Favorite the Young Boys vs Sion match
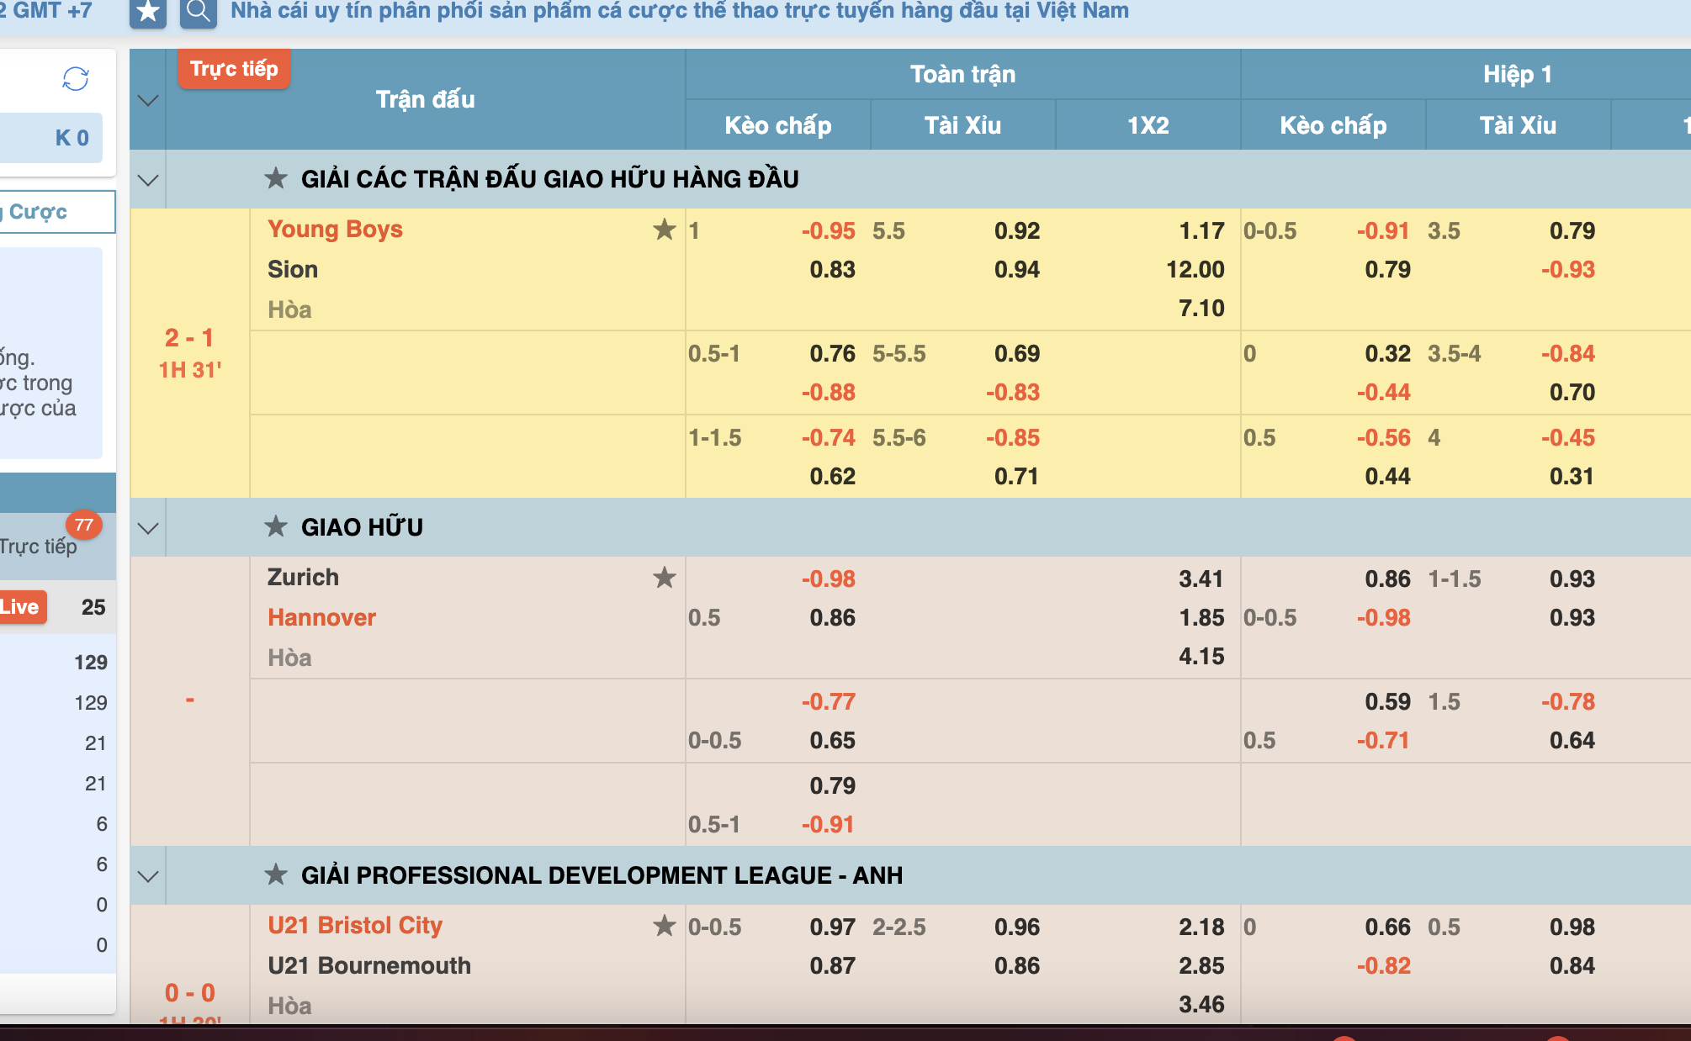1691x1041 pixels. tap(665, 230)
